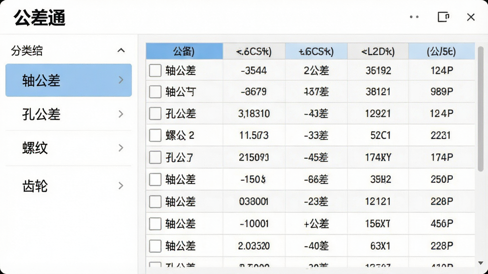
Task: Select the cell reading -45差
Action: tap(316, 157)
